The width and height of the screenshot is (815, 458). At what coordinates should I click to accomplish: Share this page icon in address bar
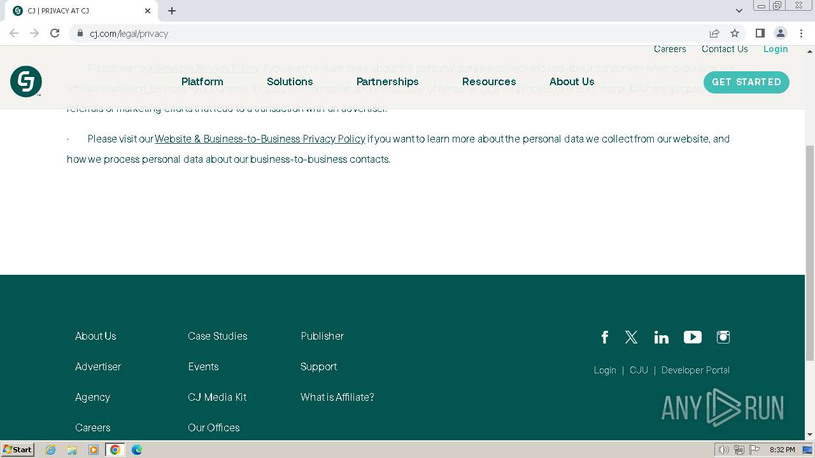tap(714, 33)
